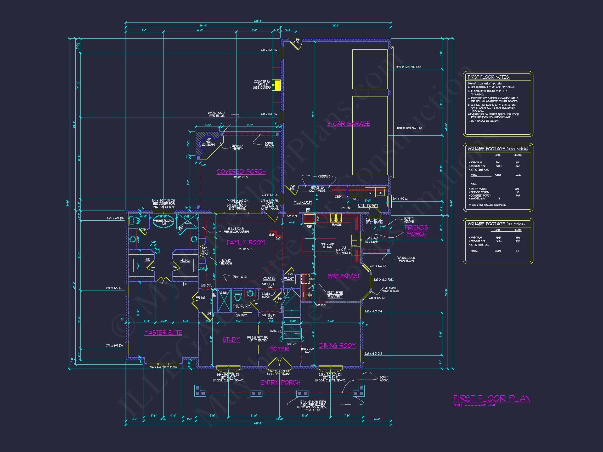Click the SQUARE FOOTAGE (w/o brick) heading
Image resolution: width=603 pixels, height=452 pixels.
[498, 149]
